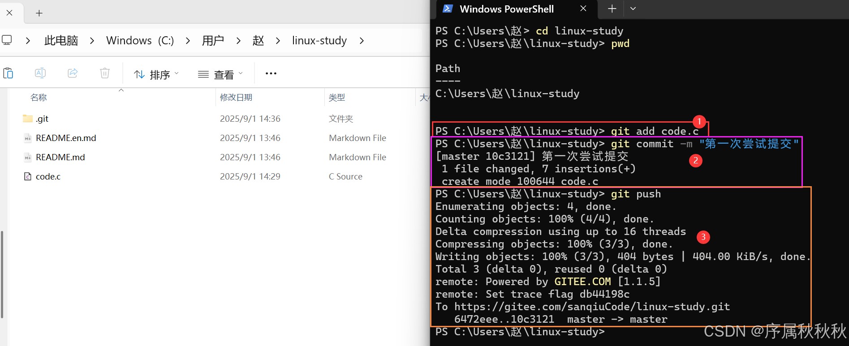Expand chevron after 此电脑 breadcrumb

tap(92, 41)
